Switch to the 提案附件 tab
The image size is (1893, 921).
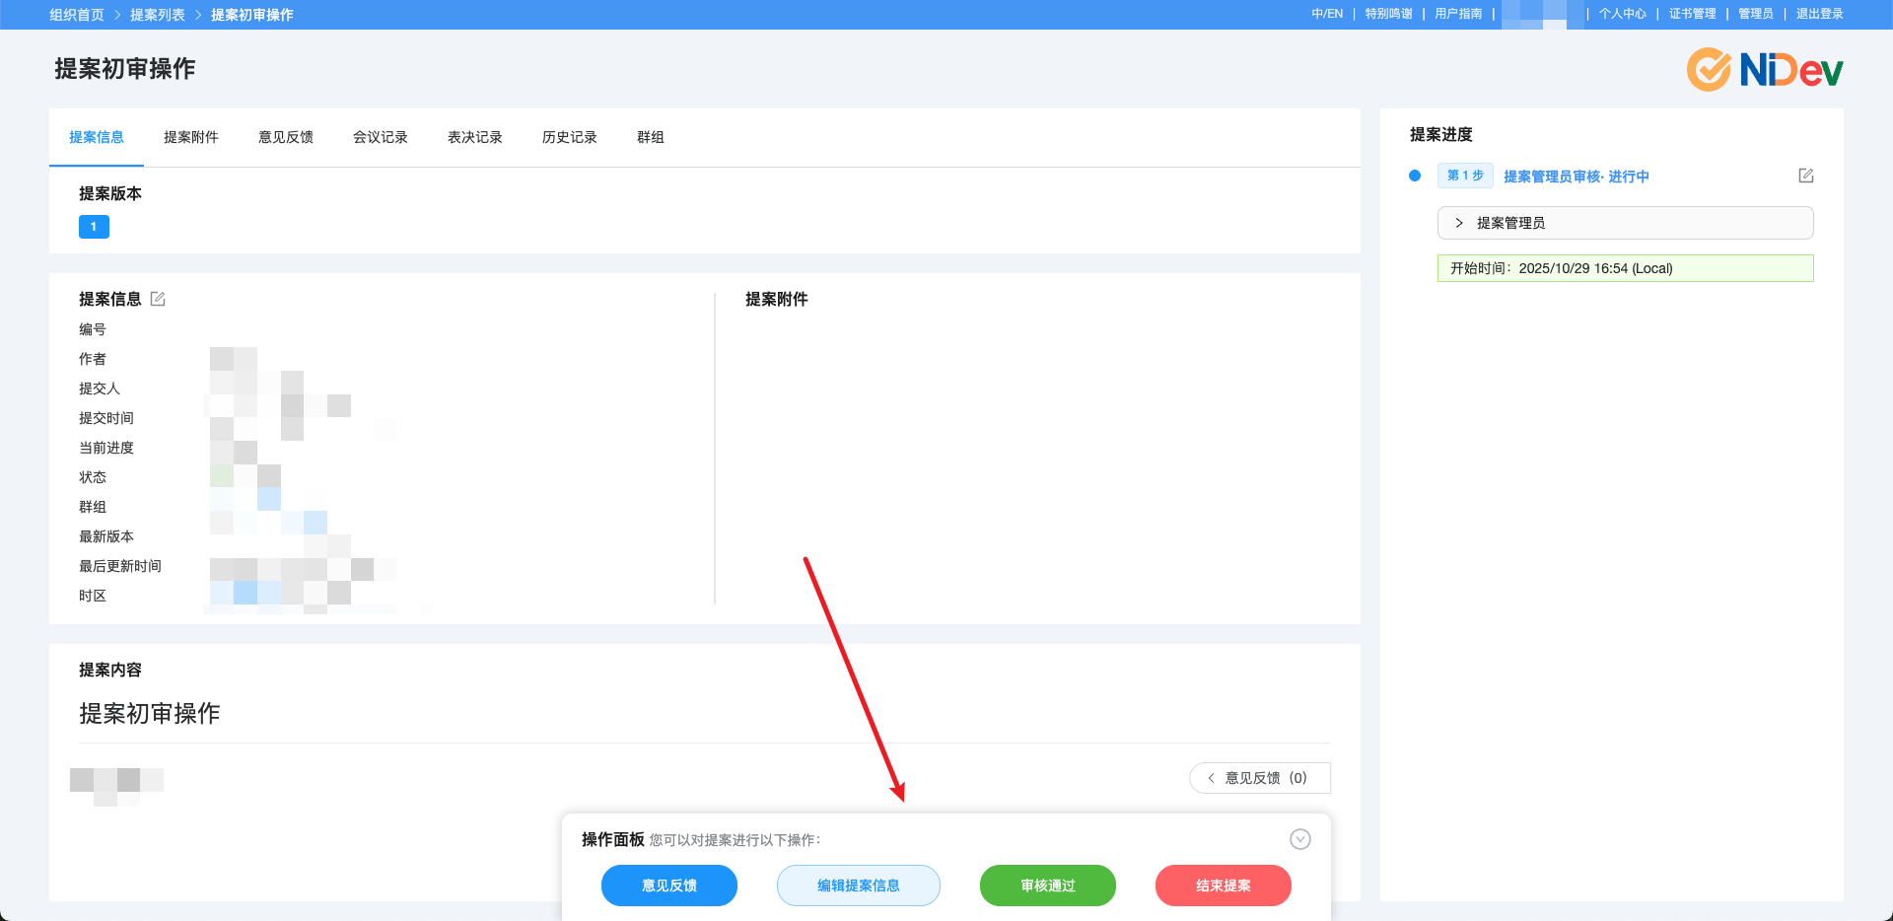(190, 137)
